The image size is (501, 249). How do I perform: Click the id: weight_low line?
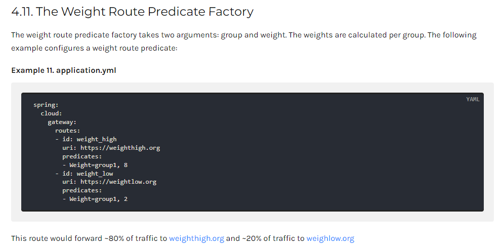[84, 174]
